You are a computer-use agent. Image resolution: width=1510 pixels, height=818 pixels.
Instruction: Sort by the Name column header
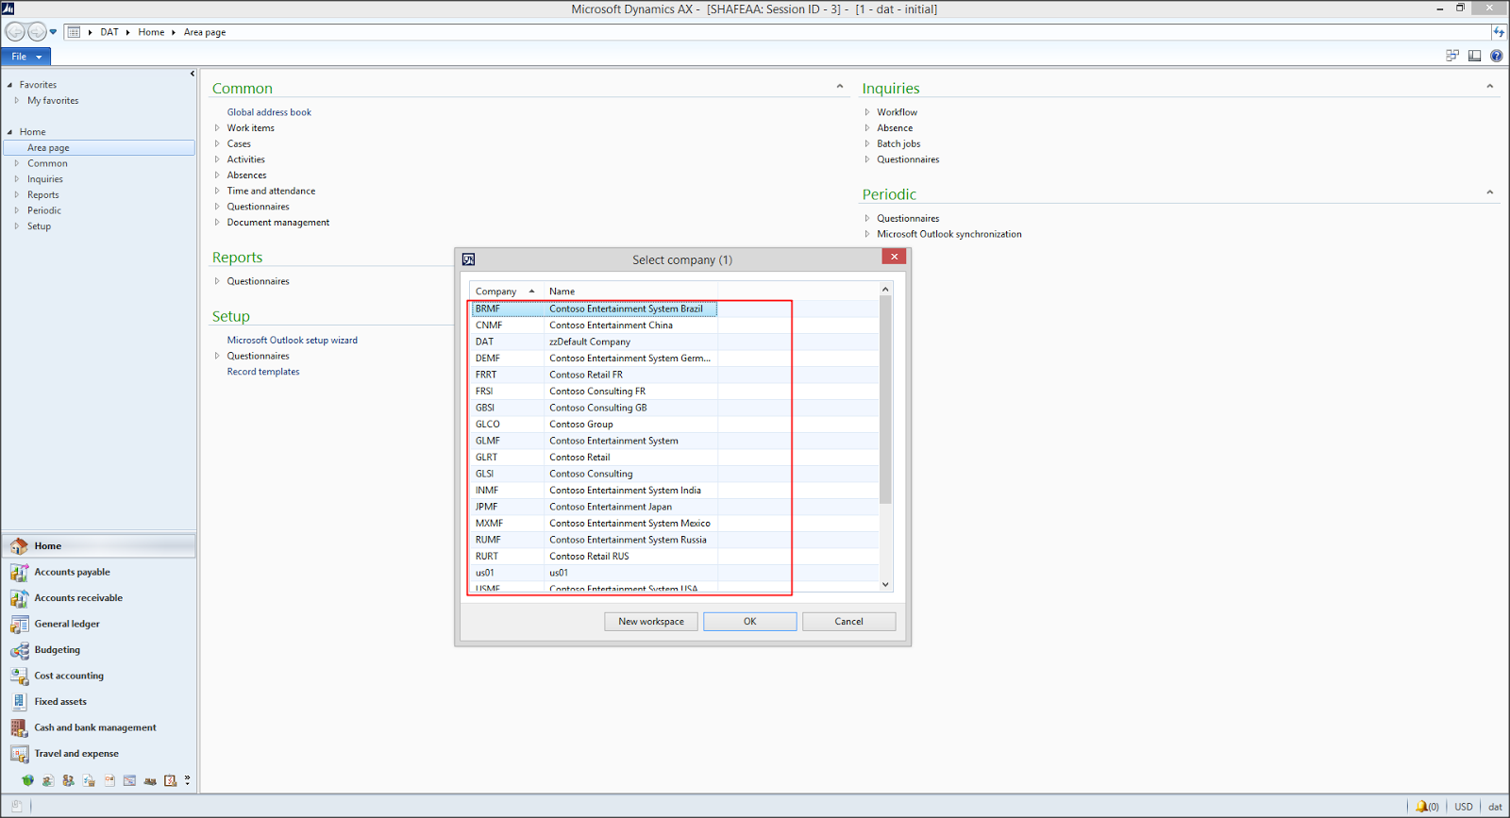coord(630,292)
